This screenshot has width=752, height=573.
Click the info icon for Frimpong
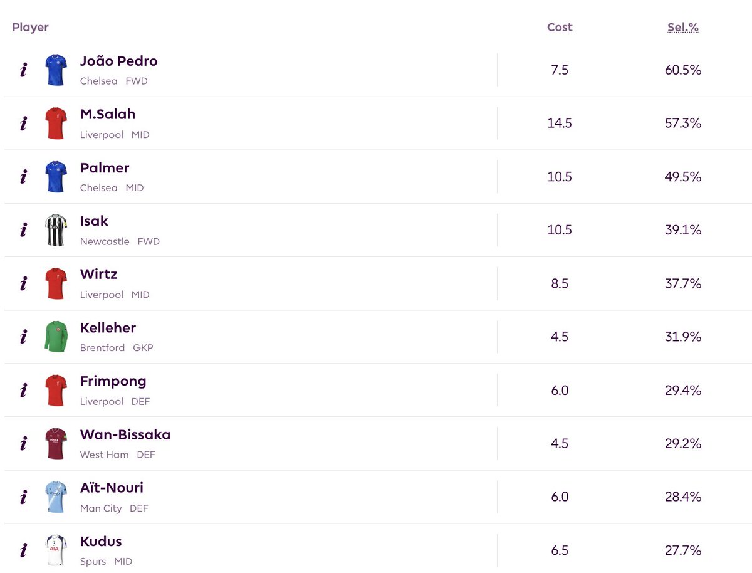coord(24,390)
